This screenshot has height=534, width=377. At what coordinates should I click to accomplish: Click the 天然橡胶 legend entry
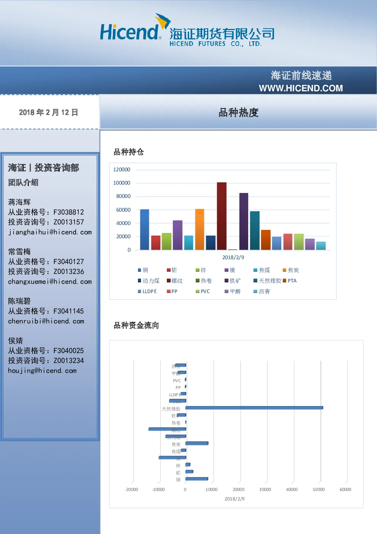tap(268, 281)
